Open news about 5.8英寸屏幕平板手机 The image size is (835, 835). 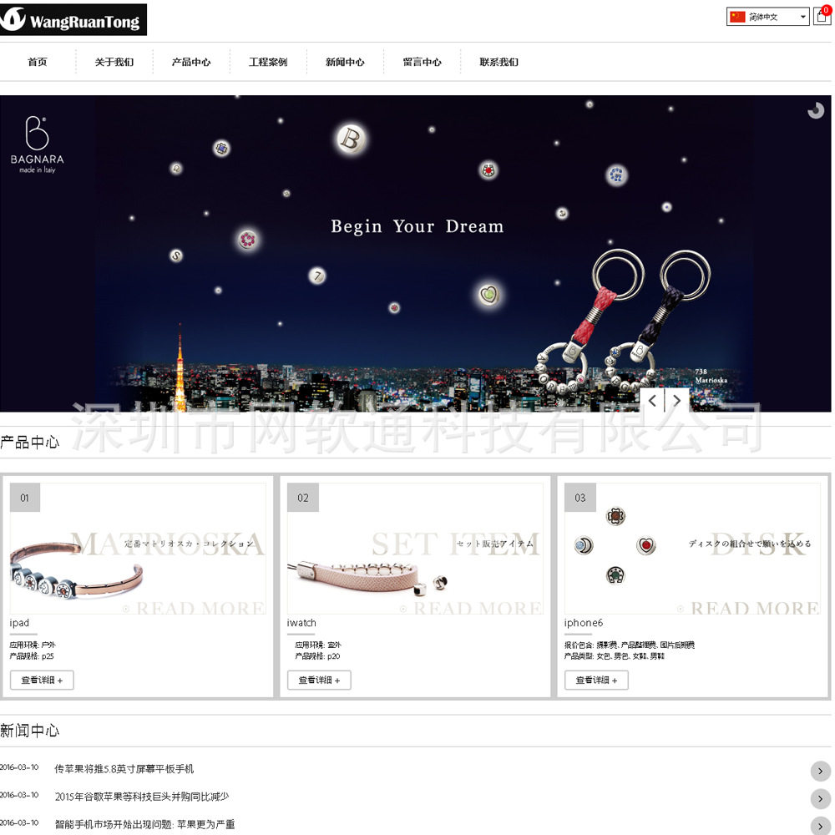[124, 769]
